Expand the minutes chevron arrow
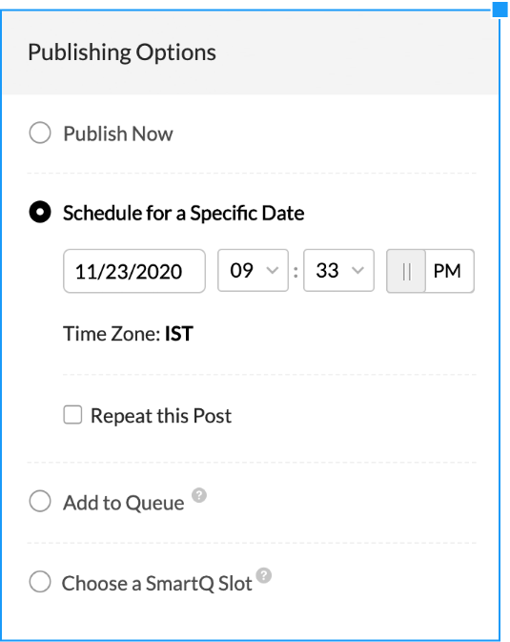The width and height of the screenshot is (510, 642). (357, 270)
